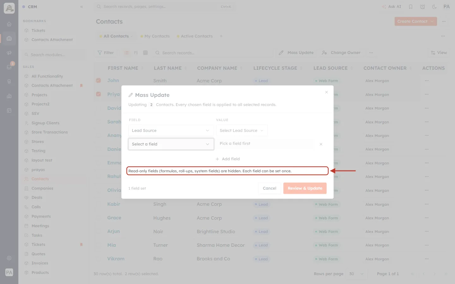Open reminders alarm icon in top bar

422,7
